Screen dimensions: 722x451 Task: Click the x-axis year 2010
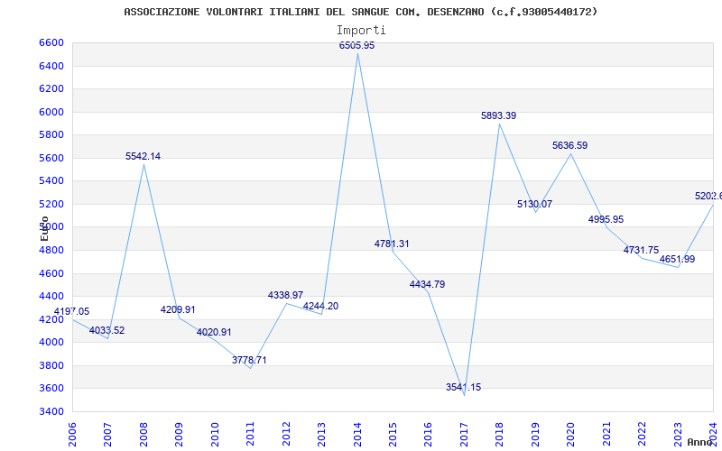point(215,435)
